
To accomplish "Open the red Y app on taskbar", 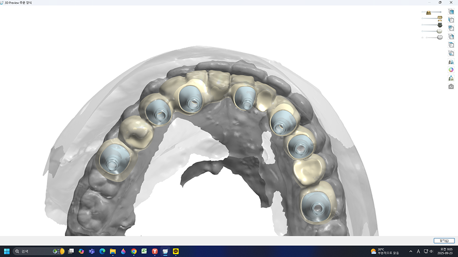I will 155,251.
